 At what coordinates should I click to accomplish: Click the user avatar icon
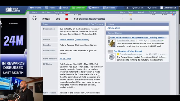pos(162,8)
